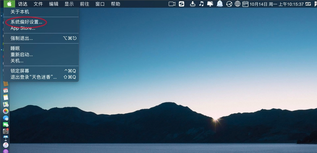
Task: Open the 访达 menu
Action: pos(23,4)
